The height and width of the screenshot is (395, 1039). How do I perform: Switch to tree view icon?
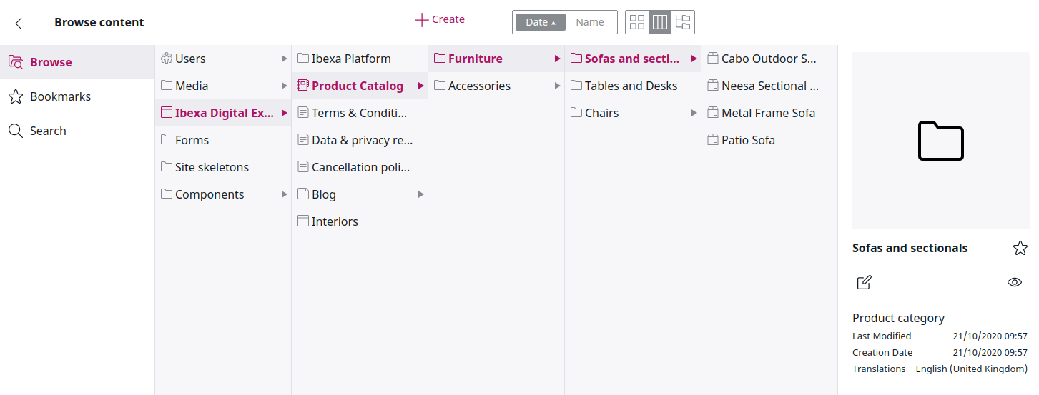tap(683, 22)
